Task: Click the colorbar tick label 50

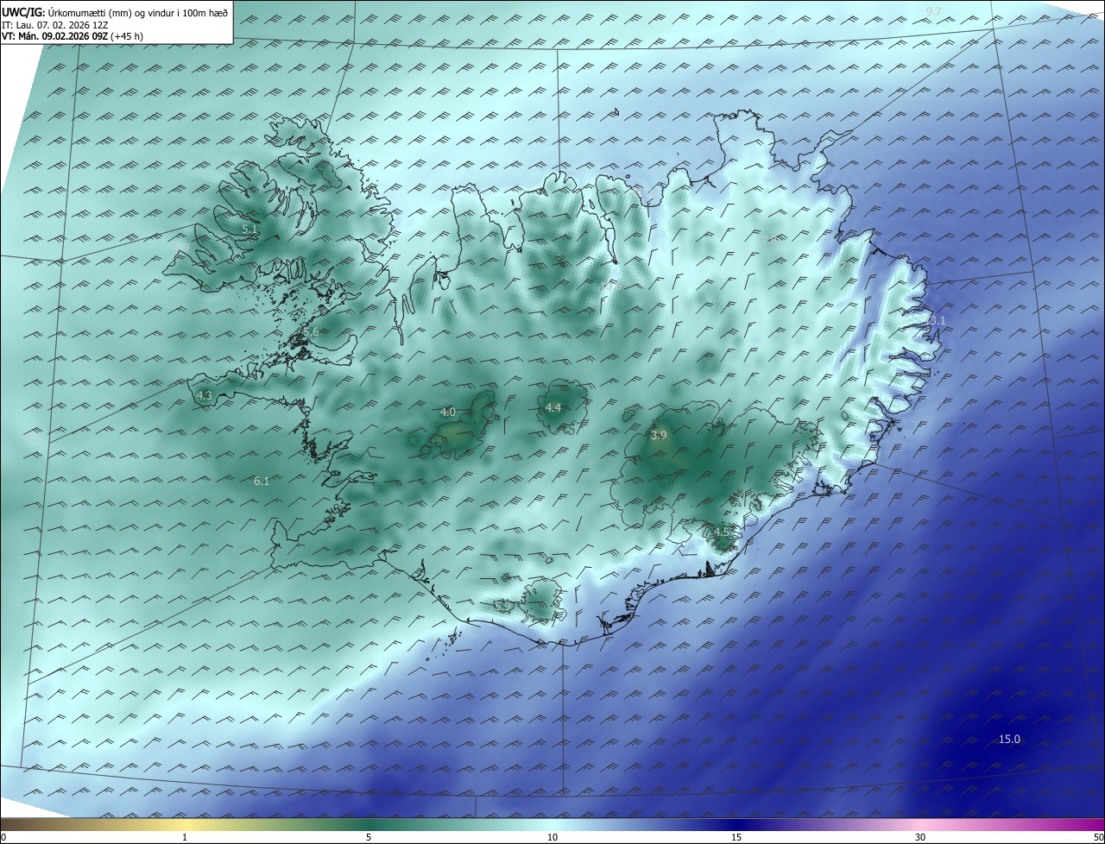Action: coord(1098,837)
